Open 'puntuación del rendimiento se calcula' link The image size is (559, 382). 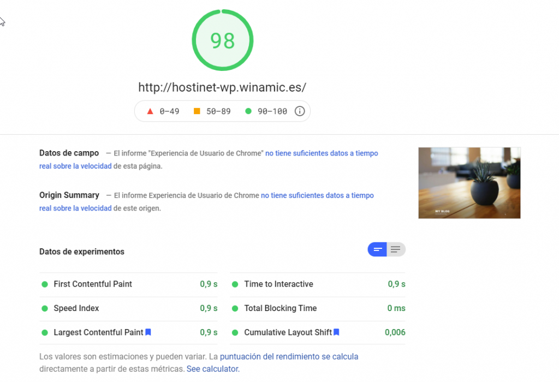tap(289, 356)
